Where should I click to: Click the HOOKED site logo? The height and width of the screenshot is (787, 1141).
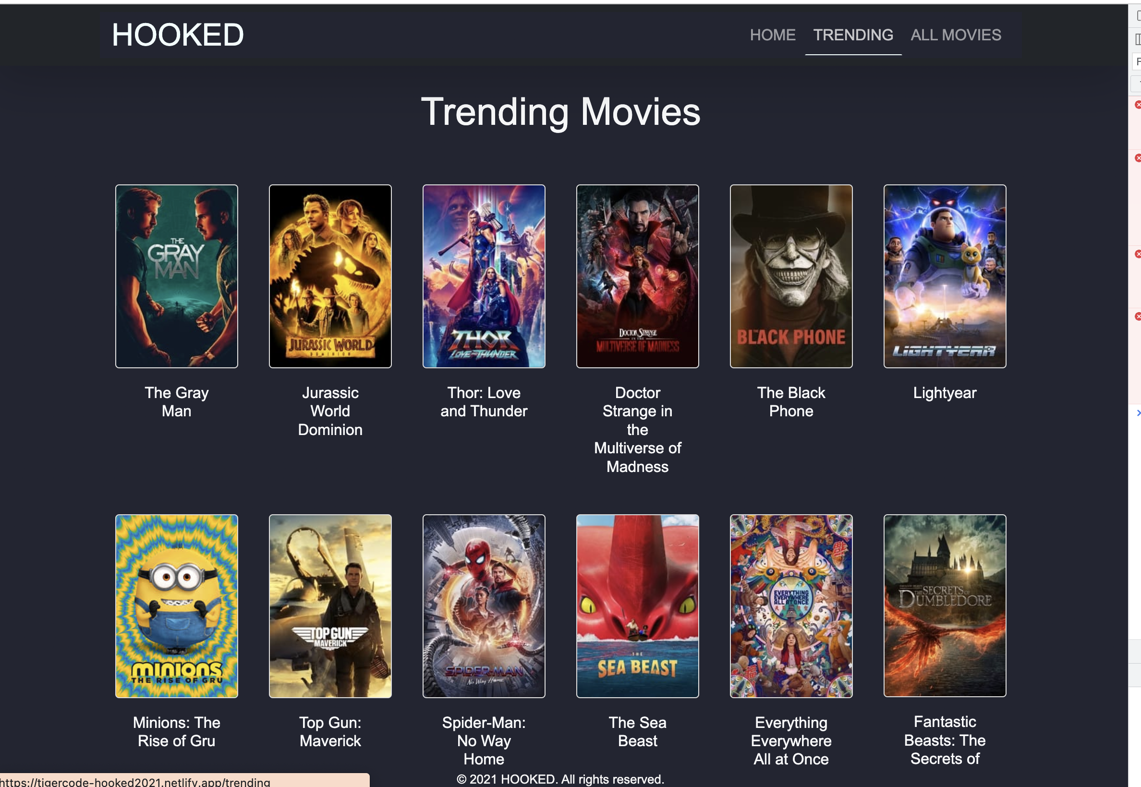178,35
